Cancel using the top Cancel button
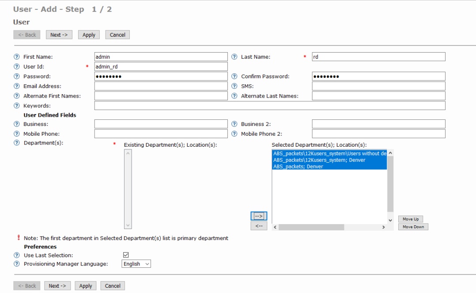The height and width of the screenshot is (293, 476). pos(117,35)
